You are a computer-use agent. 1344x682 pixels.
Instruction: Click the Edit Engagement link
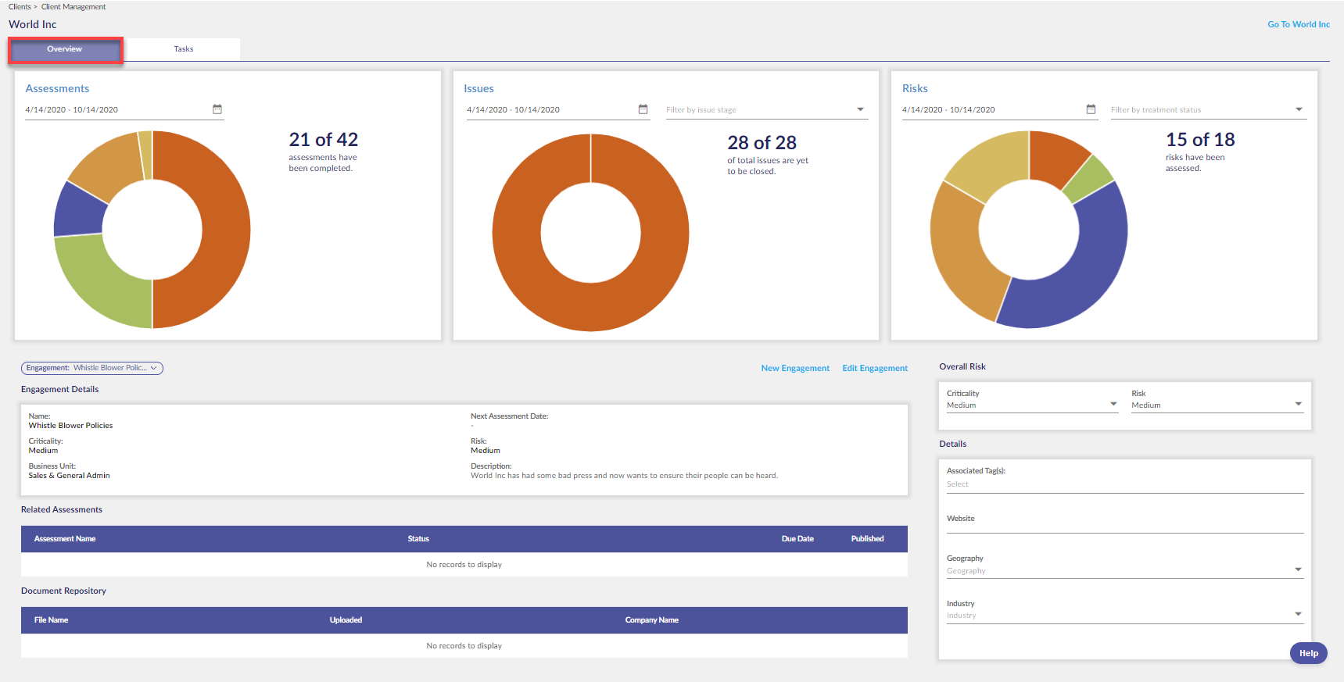(x=875, y=368)
